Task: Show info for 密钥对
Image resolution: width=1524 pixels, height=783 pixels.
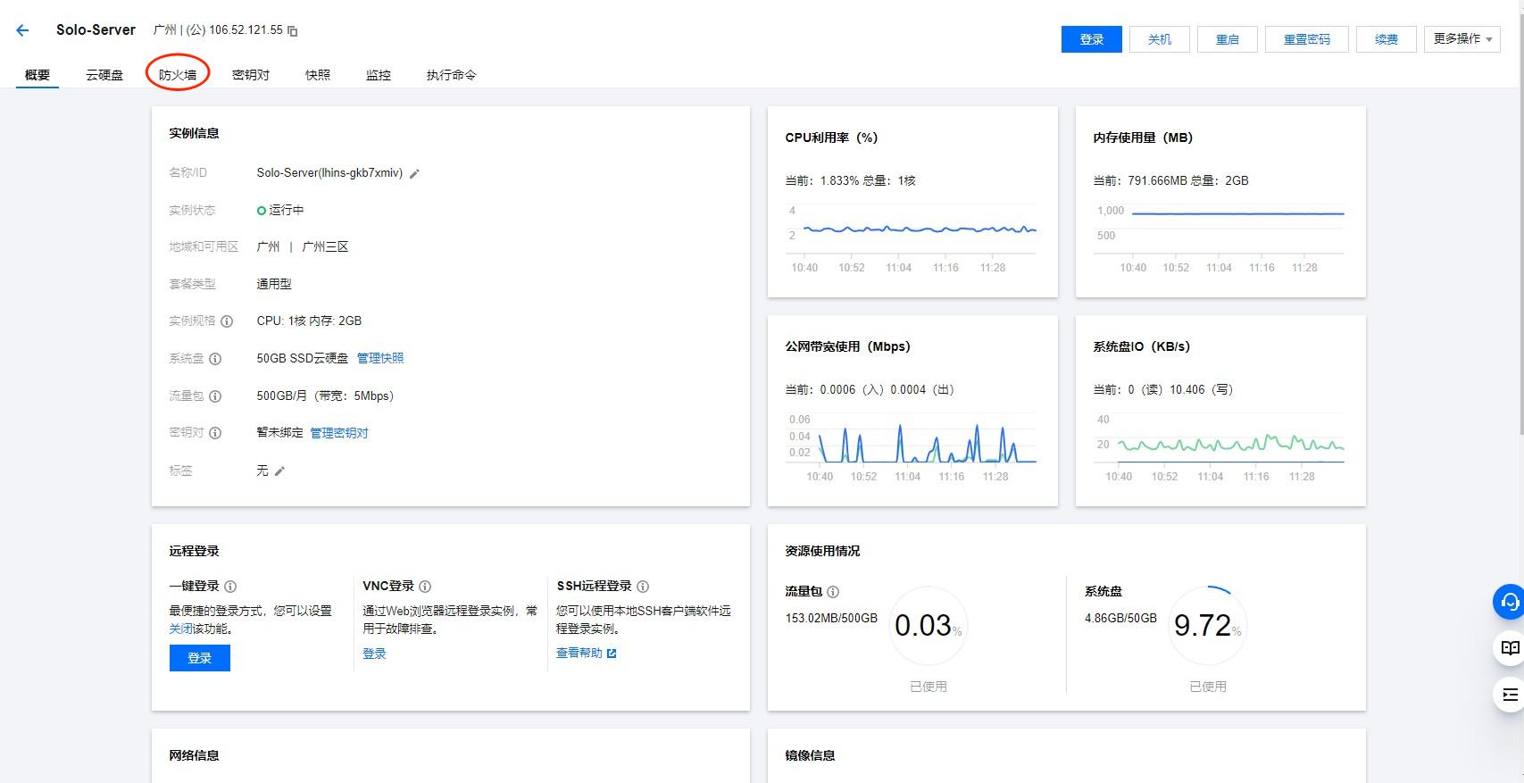Action: click(x=215, y=433)
